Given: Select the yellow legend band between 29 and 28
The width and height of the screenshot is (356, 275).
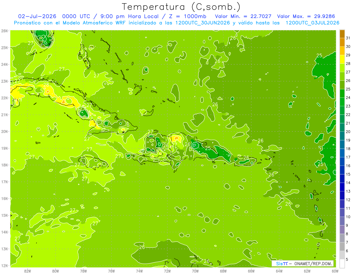Looking at the screenshot, I should 342,60.
